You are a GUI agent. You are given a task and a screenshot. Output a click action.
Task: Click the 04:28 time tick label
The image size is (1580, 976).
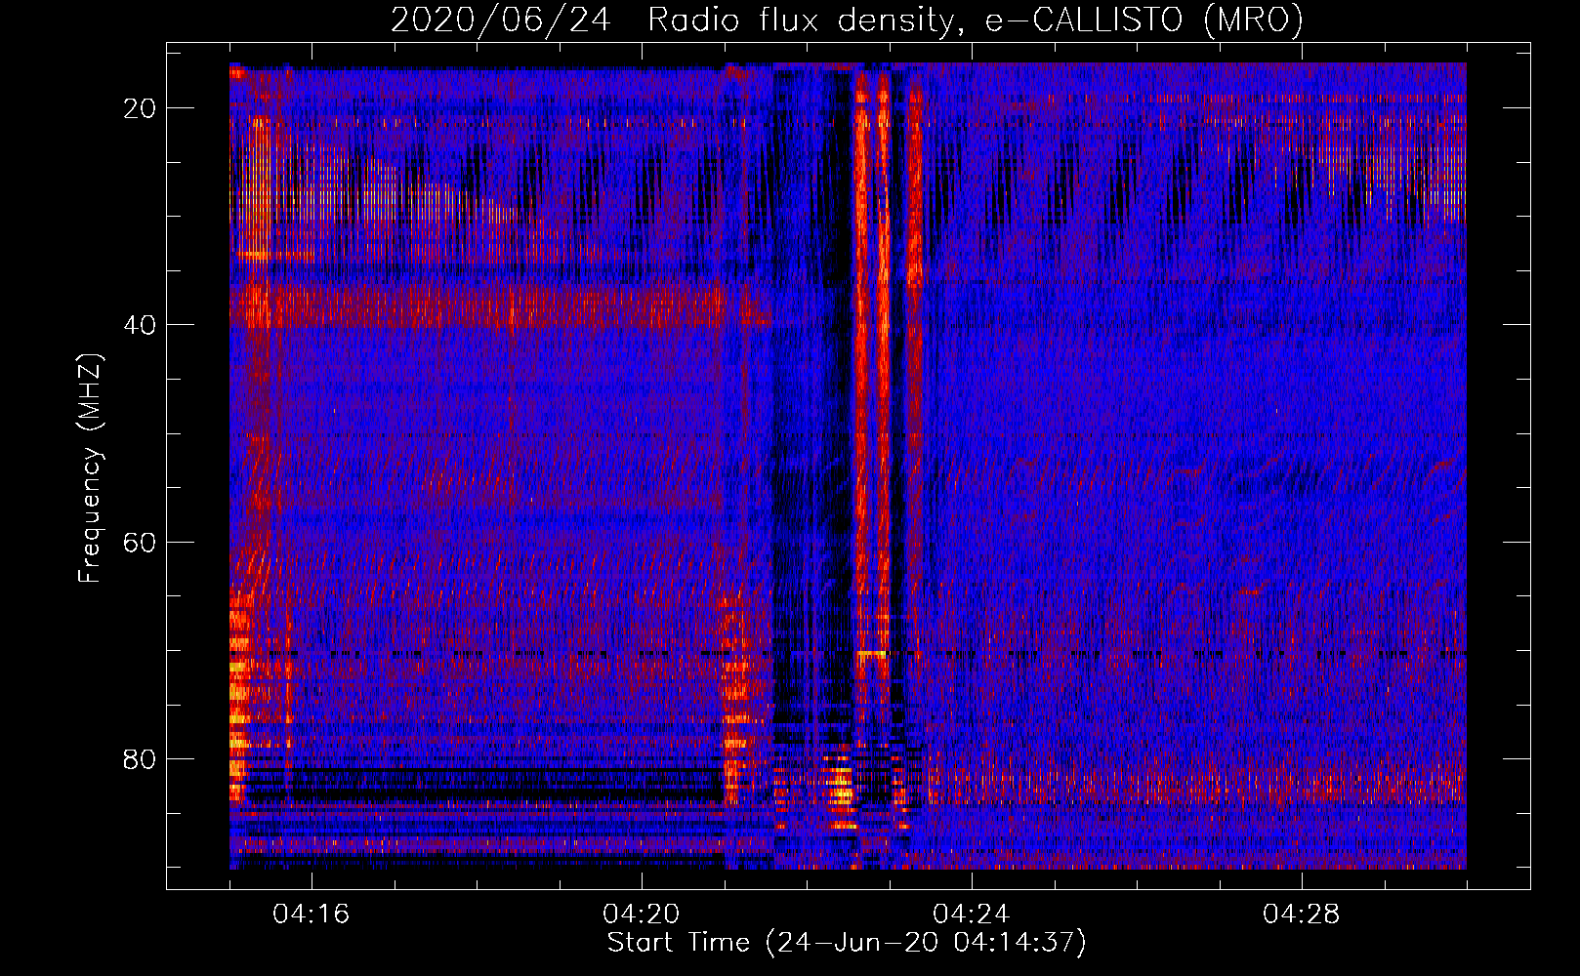1302,915
